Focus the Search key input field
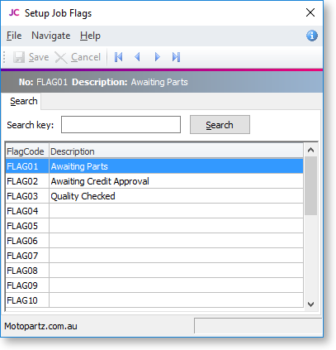Image resolution: width=336 pixels, height=350 pixels. [121, 125]
